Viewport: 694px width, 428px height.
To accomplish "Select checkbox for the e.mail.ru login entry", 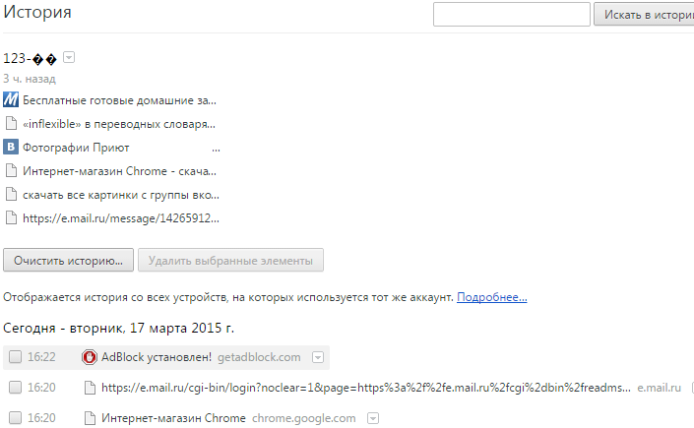I will pos(15,388).
